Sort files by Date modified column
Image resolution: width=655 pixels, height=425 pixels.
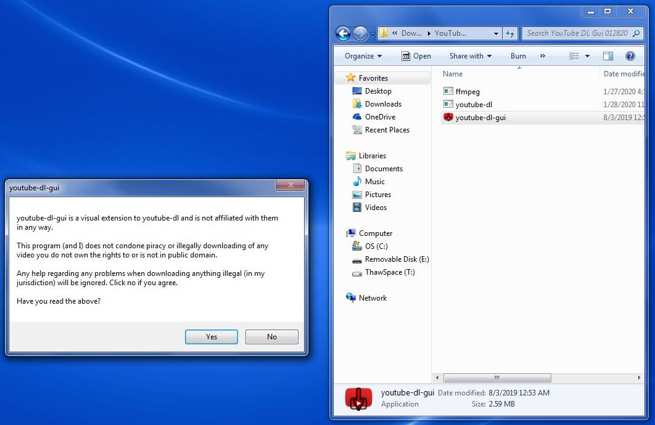tap(623, 74)
